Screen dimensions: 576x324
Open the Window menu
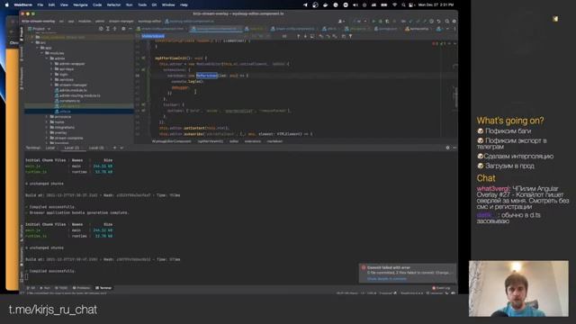[168, 5]
